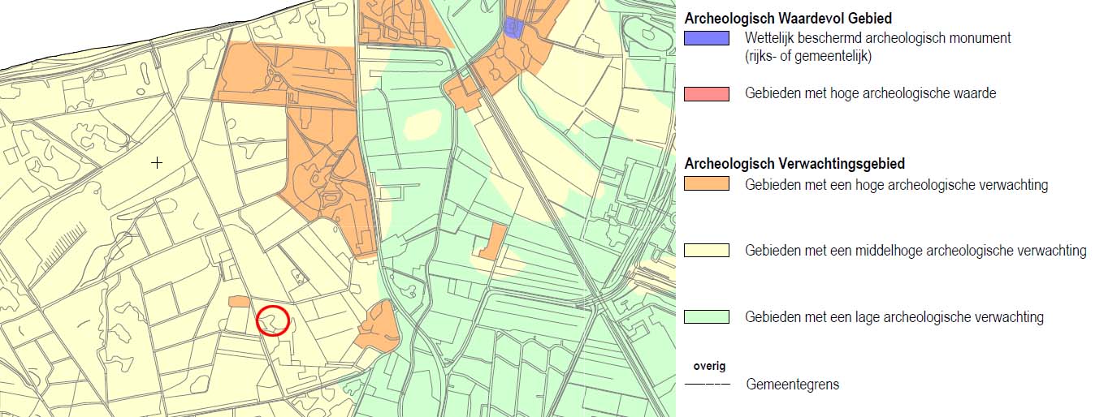Click the yellow medium-high expectation legend swatch
This screenshot has width=1095, height=417.
coord(707,251)
